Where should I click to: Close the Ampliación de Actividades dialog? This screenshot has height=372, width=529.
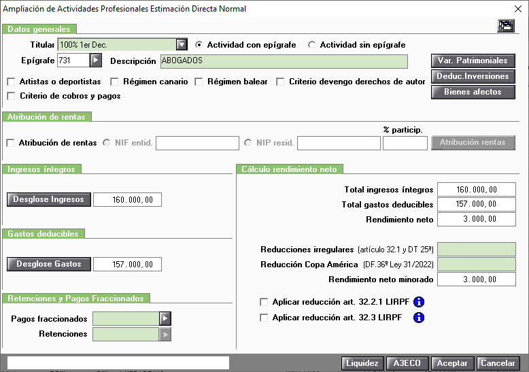pos(518,9)
